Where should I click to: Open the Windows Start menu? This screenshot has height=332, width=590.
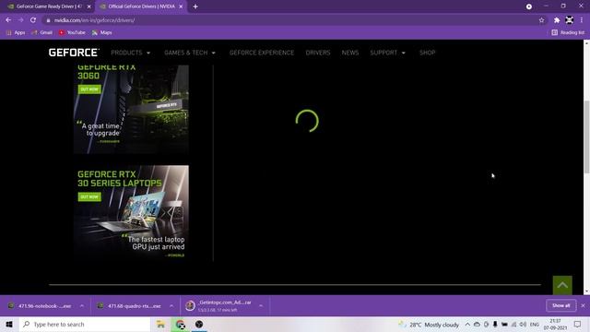[9, 324]
